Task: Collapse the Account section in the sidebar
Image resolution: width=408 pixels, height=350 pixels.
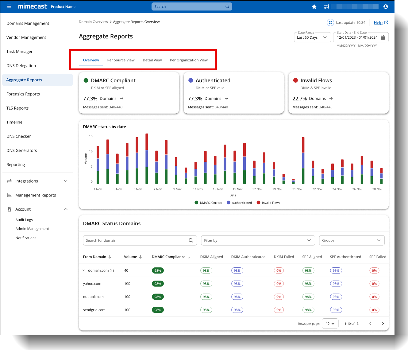Action: coord(66,209)
